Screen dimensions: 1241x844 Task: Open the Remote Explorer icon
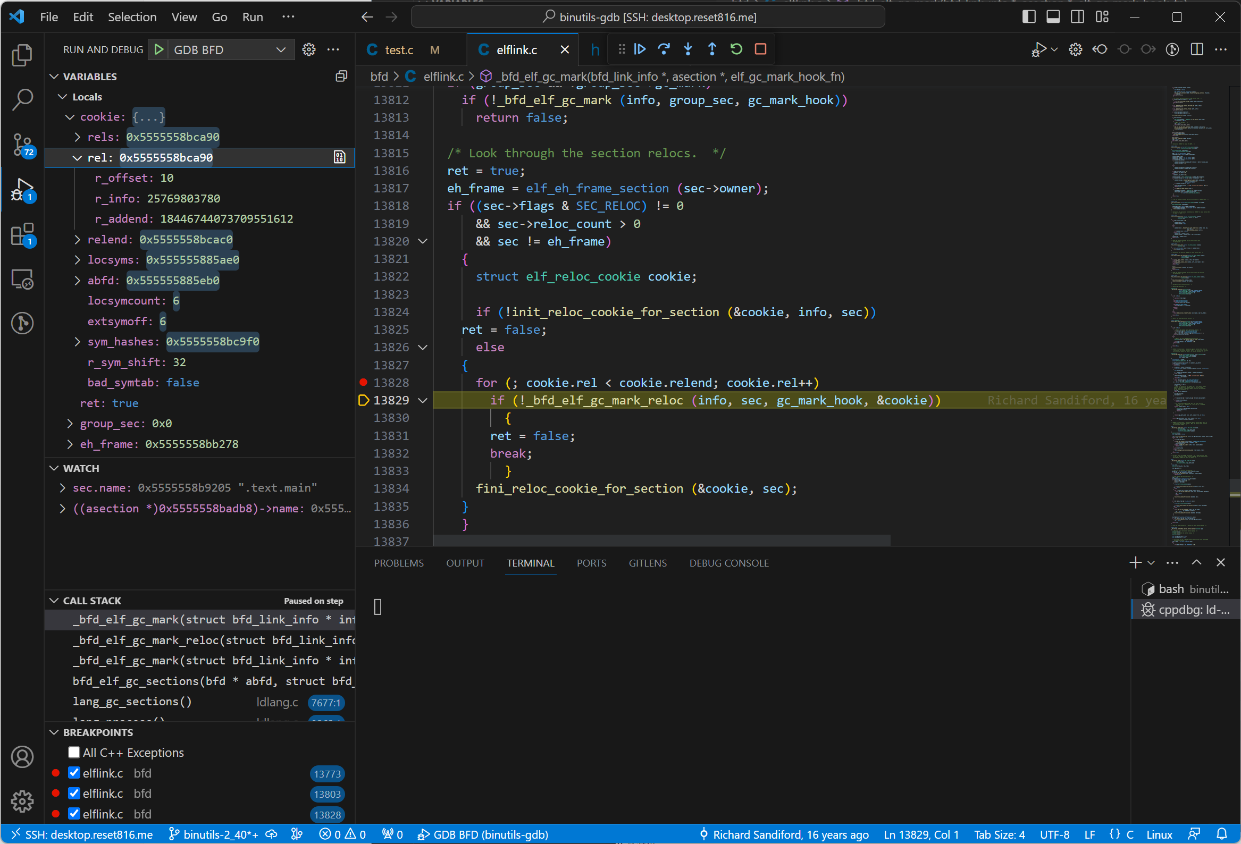[x=22, y=278]
